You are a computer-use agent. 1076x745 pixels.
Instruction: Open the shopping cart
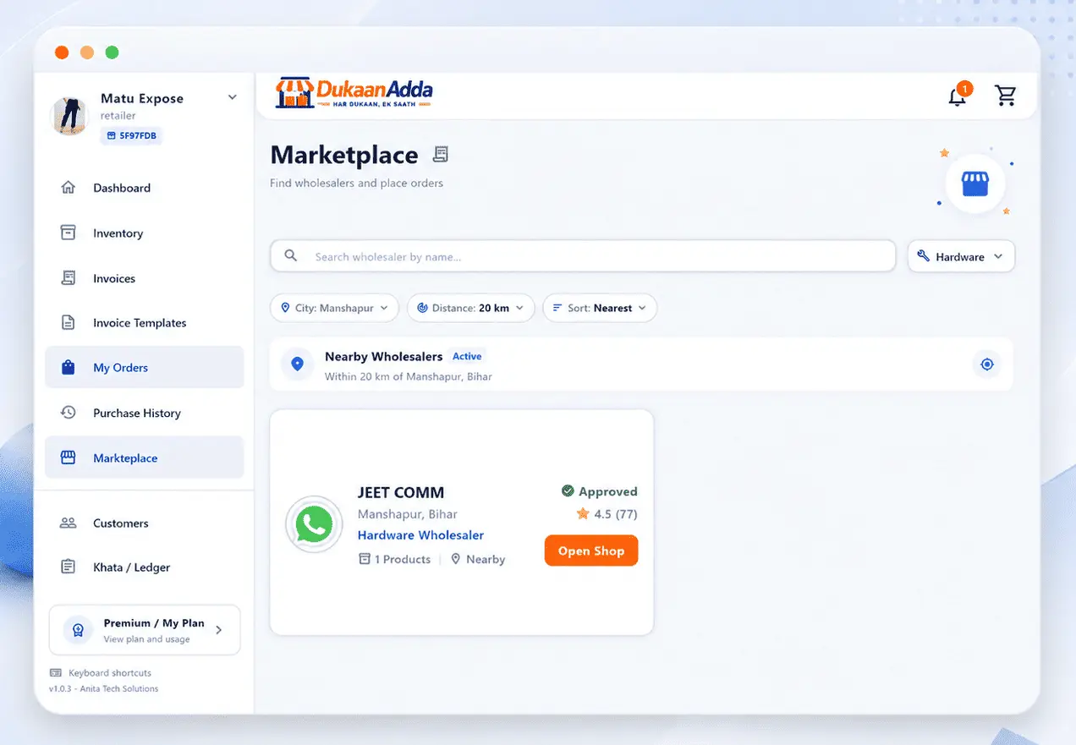coord(1005,96)
